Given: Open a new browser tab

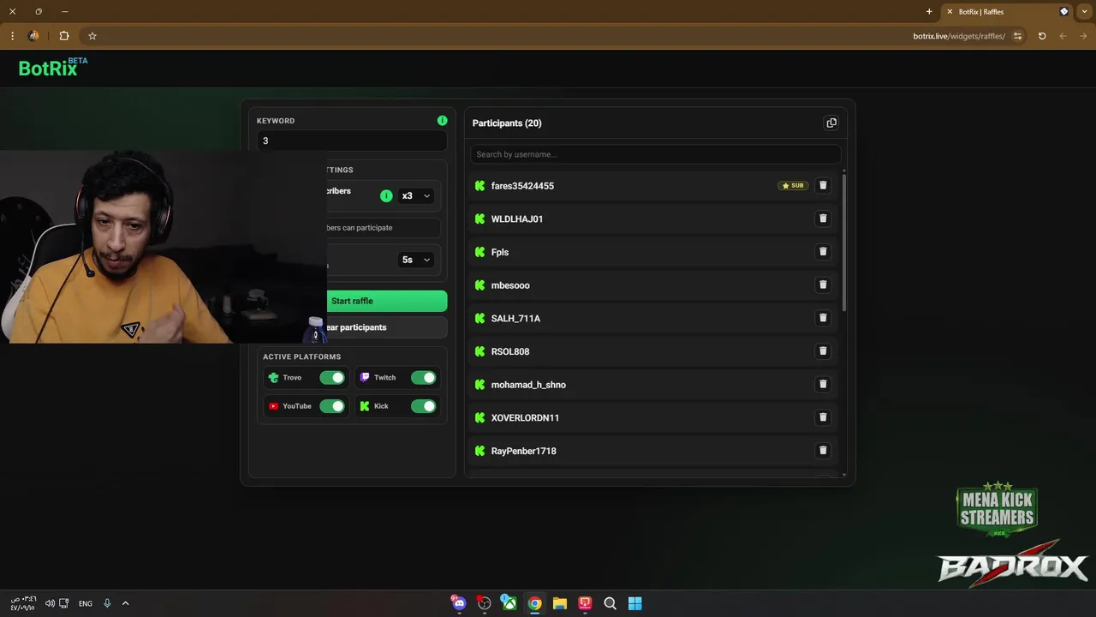Looking at the screenshot, I should [929, 12].
